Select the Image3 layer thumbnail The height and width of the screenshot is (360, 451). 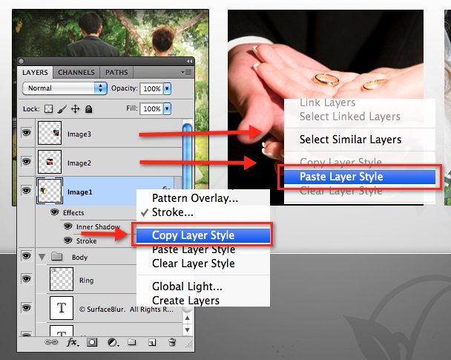(50, 133)
